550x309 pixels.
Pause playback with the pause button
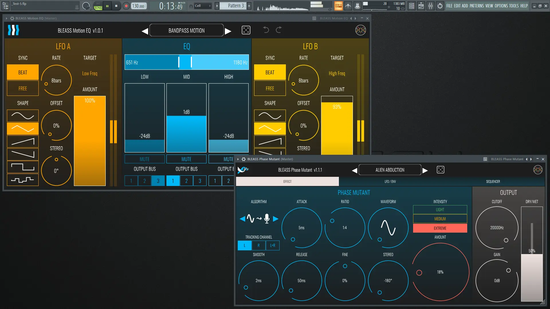coord(107,6)
